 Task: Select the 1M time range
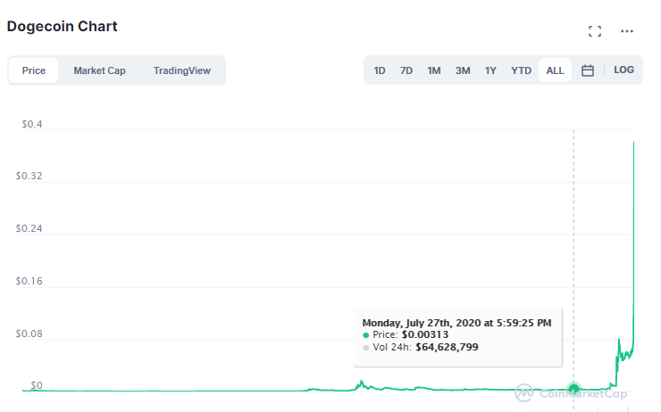click(x=434, y=70)
